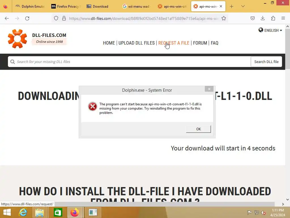This screenshot has width=290, height=218.
Task: Click the horizontal scrollbar right arrow
Action: (283, 204)
